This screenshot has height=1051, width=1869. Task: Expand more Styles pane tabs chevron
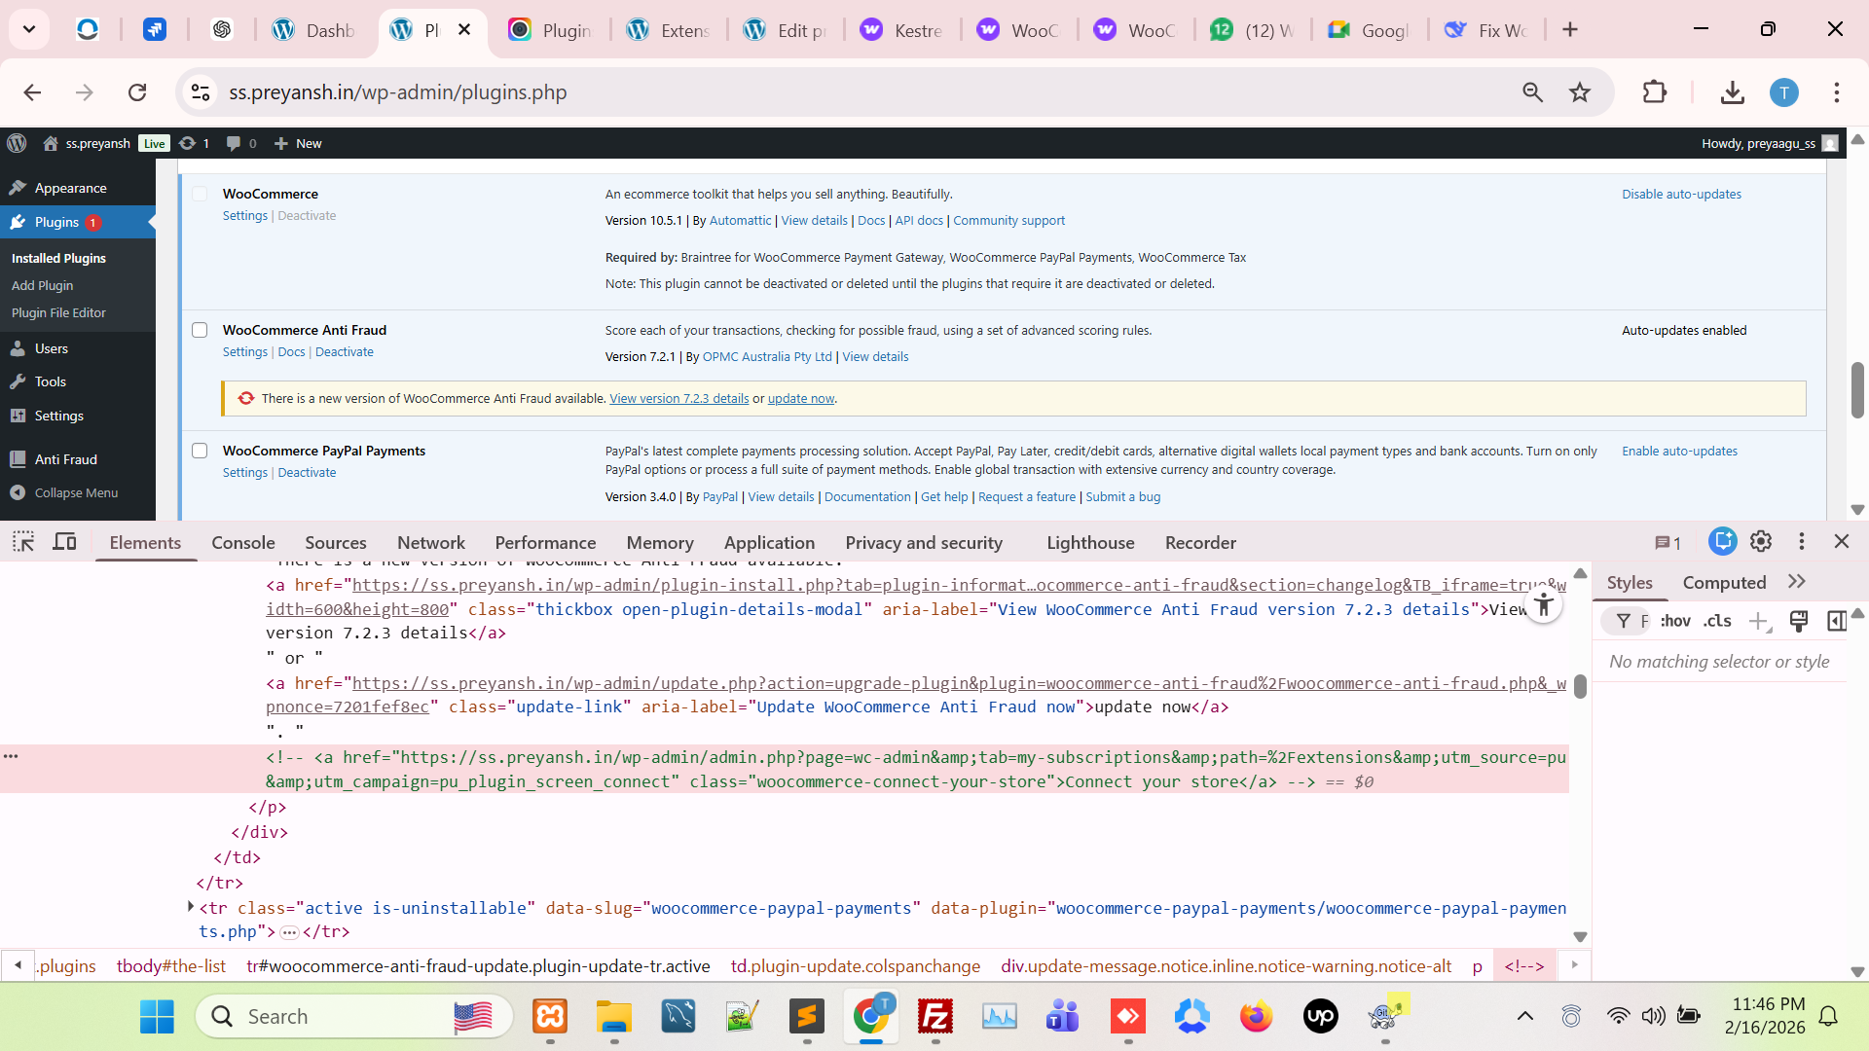(1797, 582)
